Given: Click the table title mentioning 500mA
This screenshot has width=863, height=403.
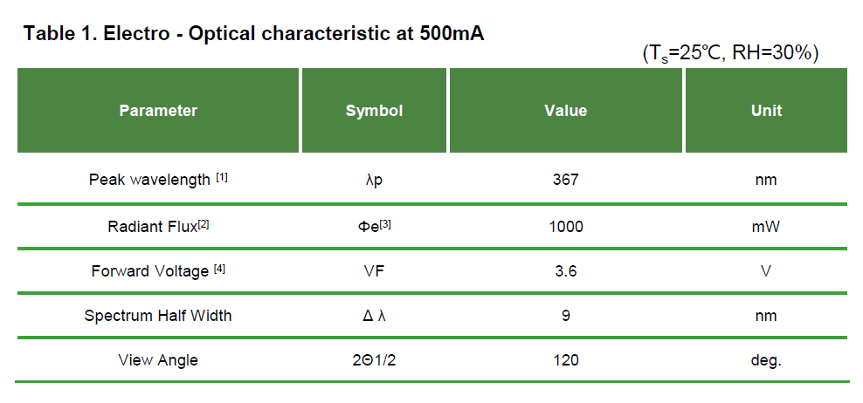Looking at the screenshot, I should (x=253, y=34).
